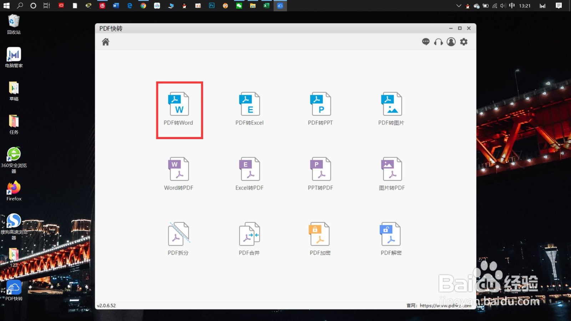Image resolution: width=571 pixels, height=321 pixels.
Task: Click the version text v2.0.6.52
Action: point(106,306)
